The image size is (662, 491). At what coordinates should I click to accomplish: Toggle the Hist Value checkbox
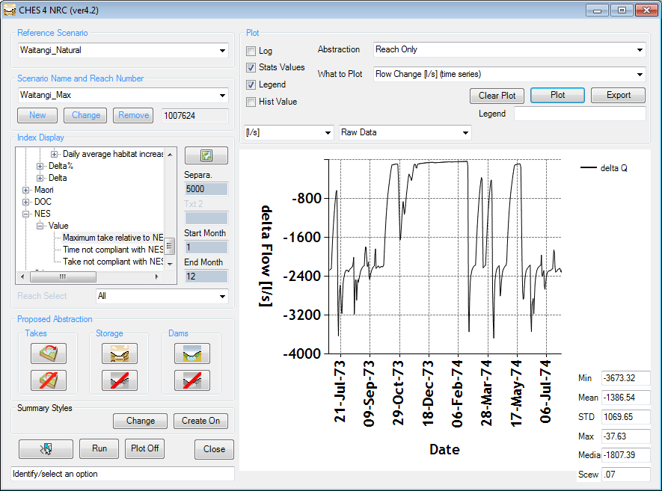coord(251,102)
